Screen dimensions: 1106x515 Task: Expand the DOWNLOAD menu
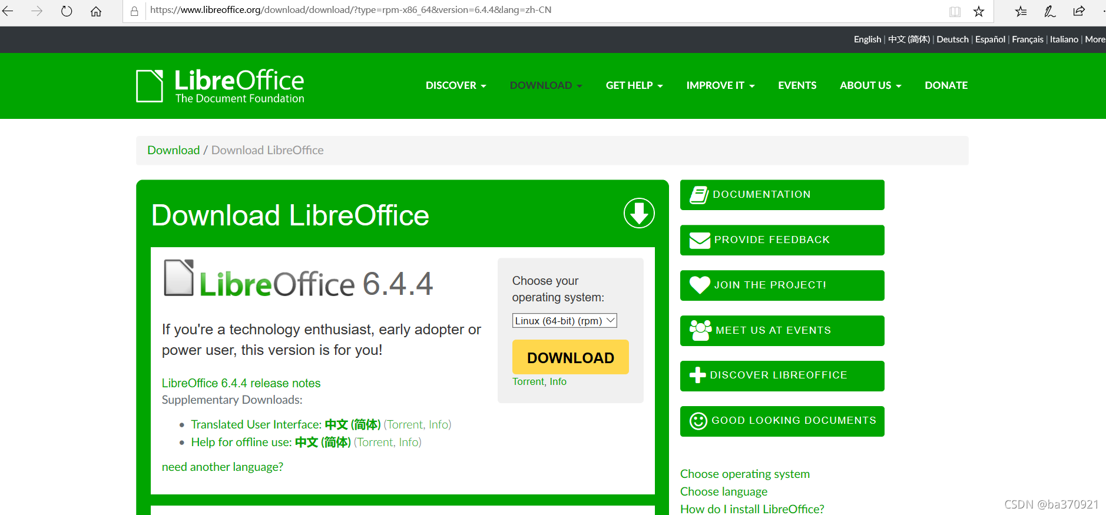[546, 85]
